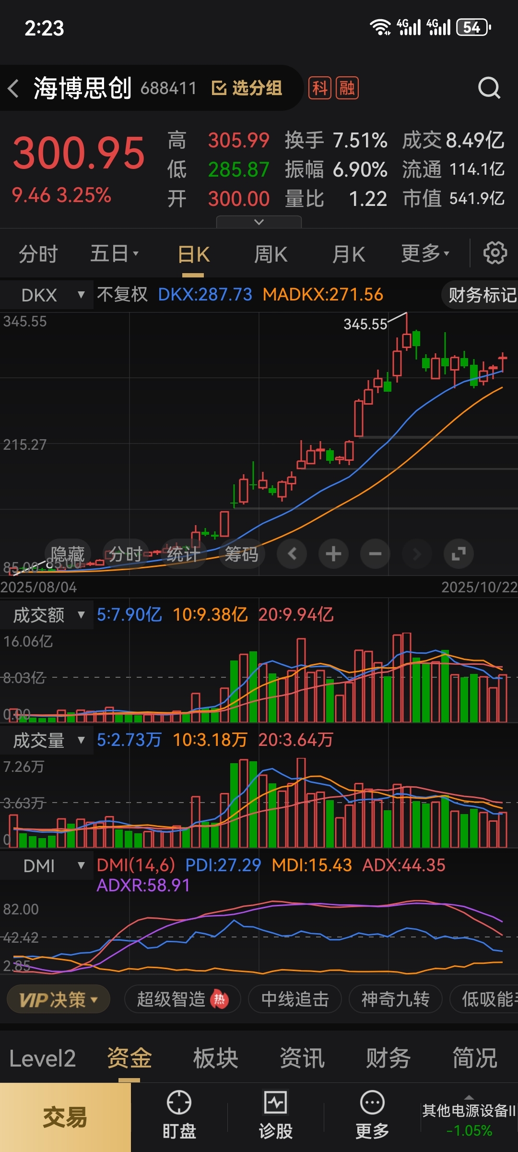Tap 热 badge on 超级智造
This screenshot has height=1152, width=518.
[x=220, y=999]
